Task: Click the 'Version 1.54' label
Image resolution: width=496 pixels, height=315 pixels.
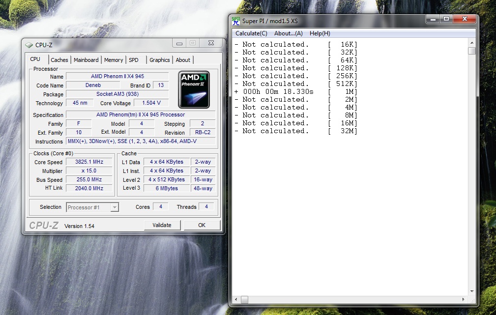Action: [x=80, y=226]
